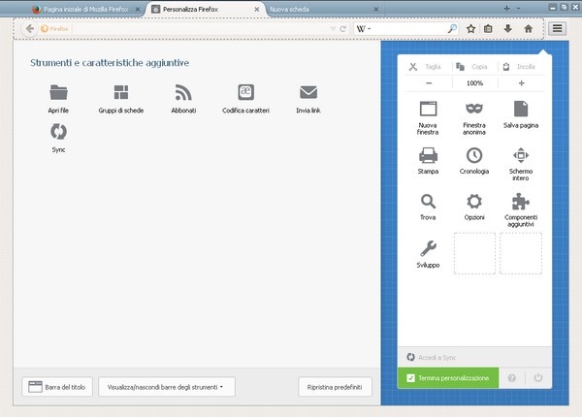Click the power quit icon
Screen dimensions: 582x417
coord(538,378)
